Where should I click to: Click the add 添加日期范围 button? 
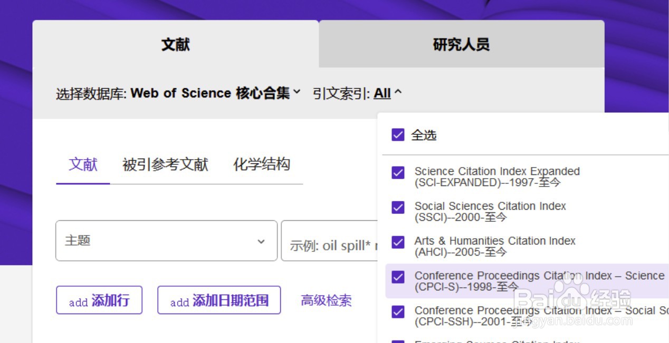(x=219, y=300)
